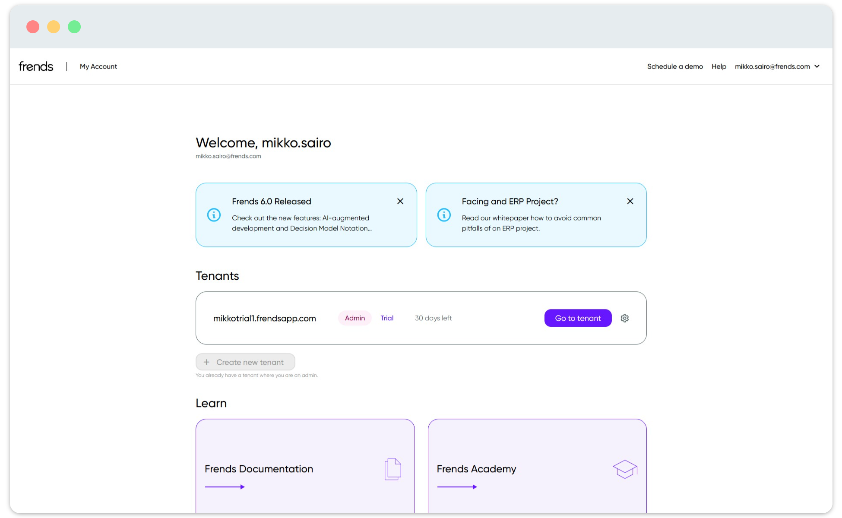
Task: Click the info icon on ERP Project banner
Action: pyautogui.click(x=444, y=215)
